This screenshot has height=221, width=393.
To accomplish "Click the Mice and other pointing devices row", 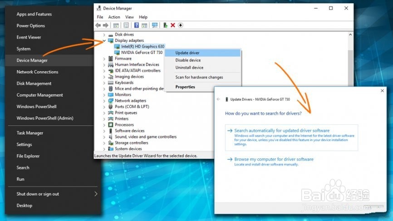I will point(136,88).
